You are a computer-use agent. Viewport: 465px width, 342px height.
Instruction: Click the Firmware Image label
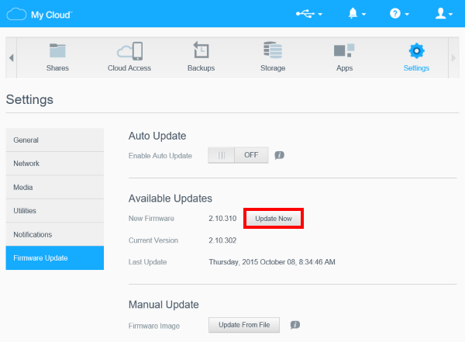(154, 326)
